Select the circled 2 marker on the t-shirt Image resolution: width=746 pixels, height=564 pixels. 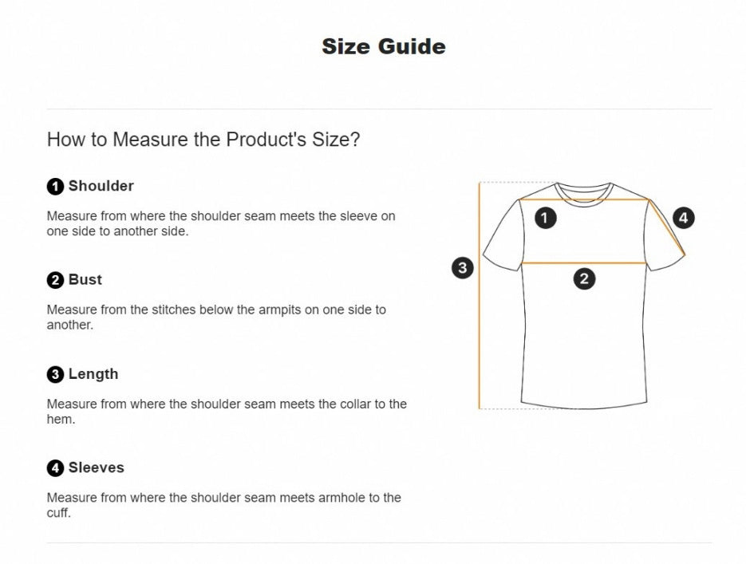(584, 278)
